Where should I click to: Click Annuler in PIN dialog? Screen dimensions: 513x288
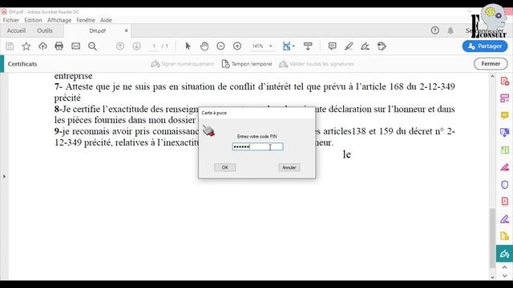(x=289, y=167)
